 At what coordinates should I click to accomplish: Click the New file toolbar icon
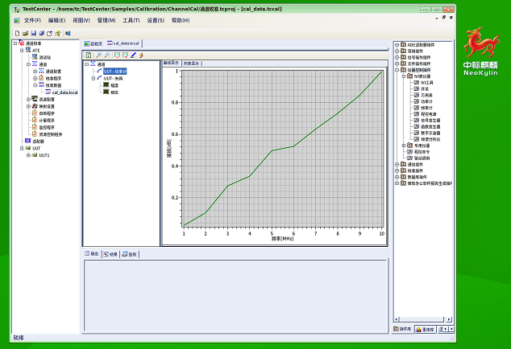point(16,33)
